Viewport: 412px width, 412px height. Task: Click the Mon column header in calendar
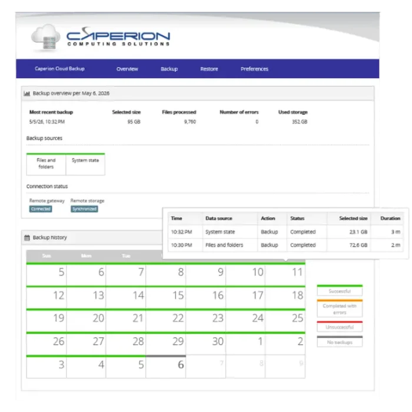(x=86, y=256)
